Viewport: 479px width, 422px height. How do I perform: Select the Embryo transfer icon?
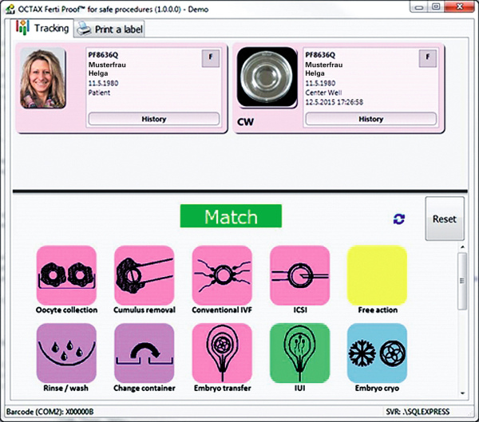(x=222, y=353)
